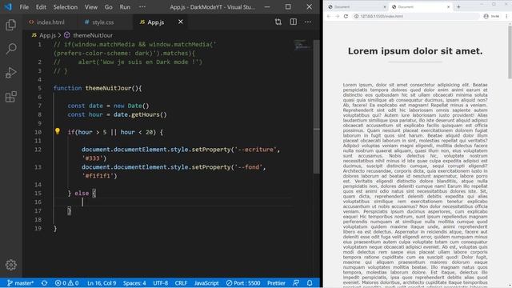
Task: Click the '#333' color string
Action: click(x=93, y=158)
